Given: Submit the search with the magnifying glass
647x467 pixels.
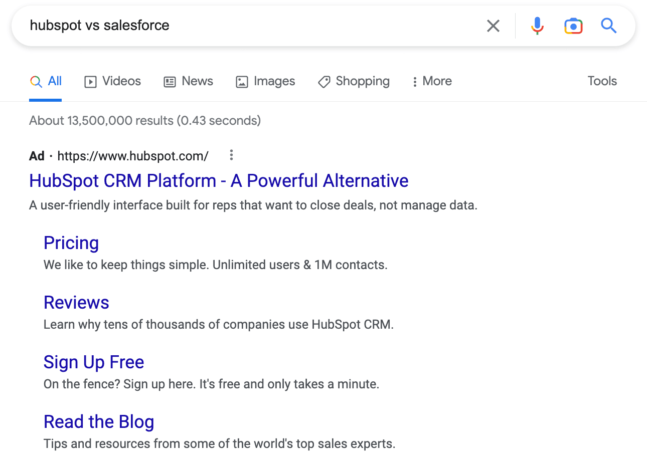Looking at the screenshot, I should [608, 25].
